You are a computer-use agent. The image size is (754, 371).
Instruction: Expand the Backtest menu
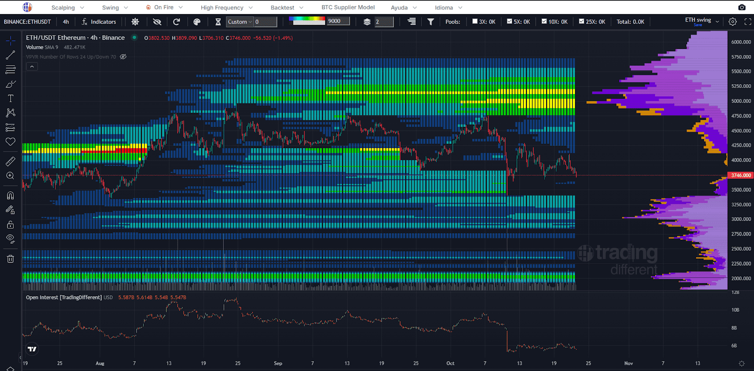pos(287,8)
